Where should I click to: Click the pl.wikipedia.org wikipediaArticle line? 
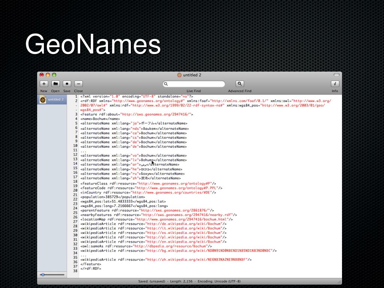(153, 237)
